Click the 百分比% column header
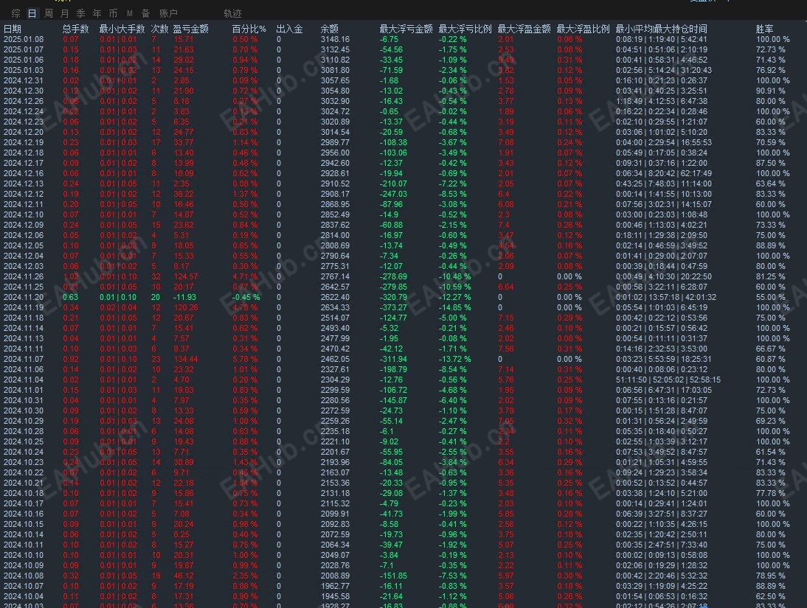The width and height of the screenshot is (807, 608). [x=249, y=29]
